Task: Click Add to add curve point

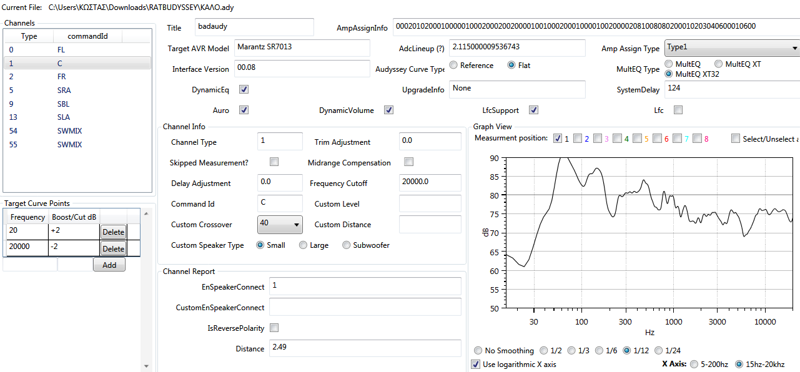Action: pos(109,265)
